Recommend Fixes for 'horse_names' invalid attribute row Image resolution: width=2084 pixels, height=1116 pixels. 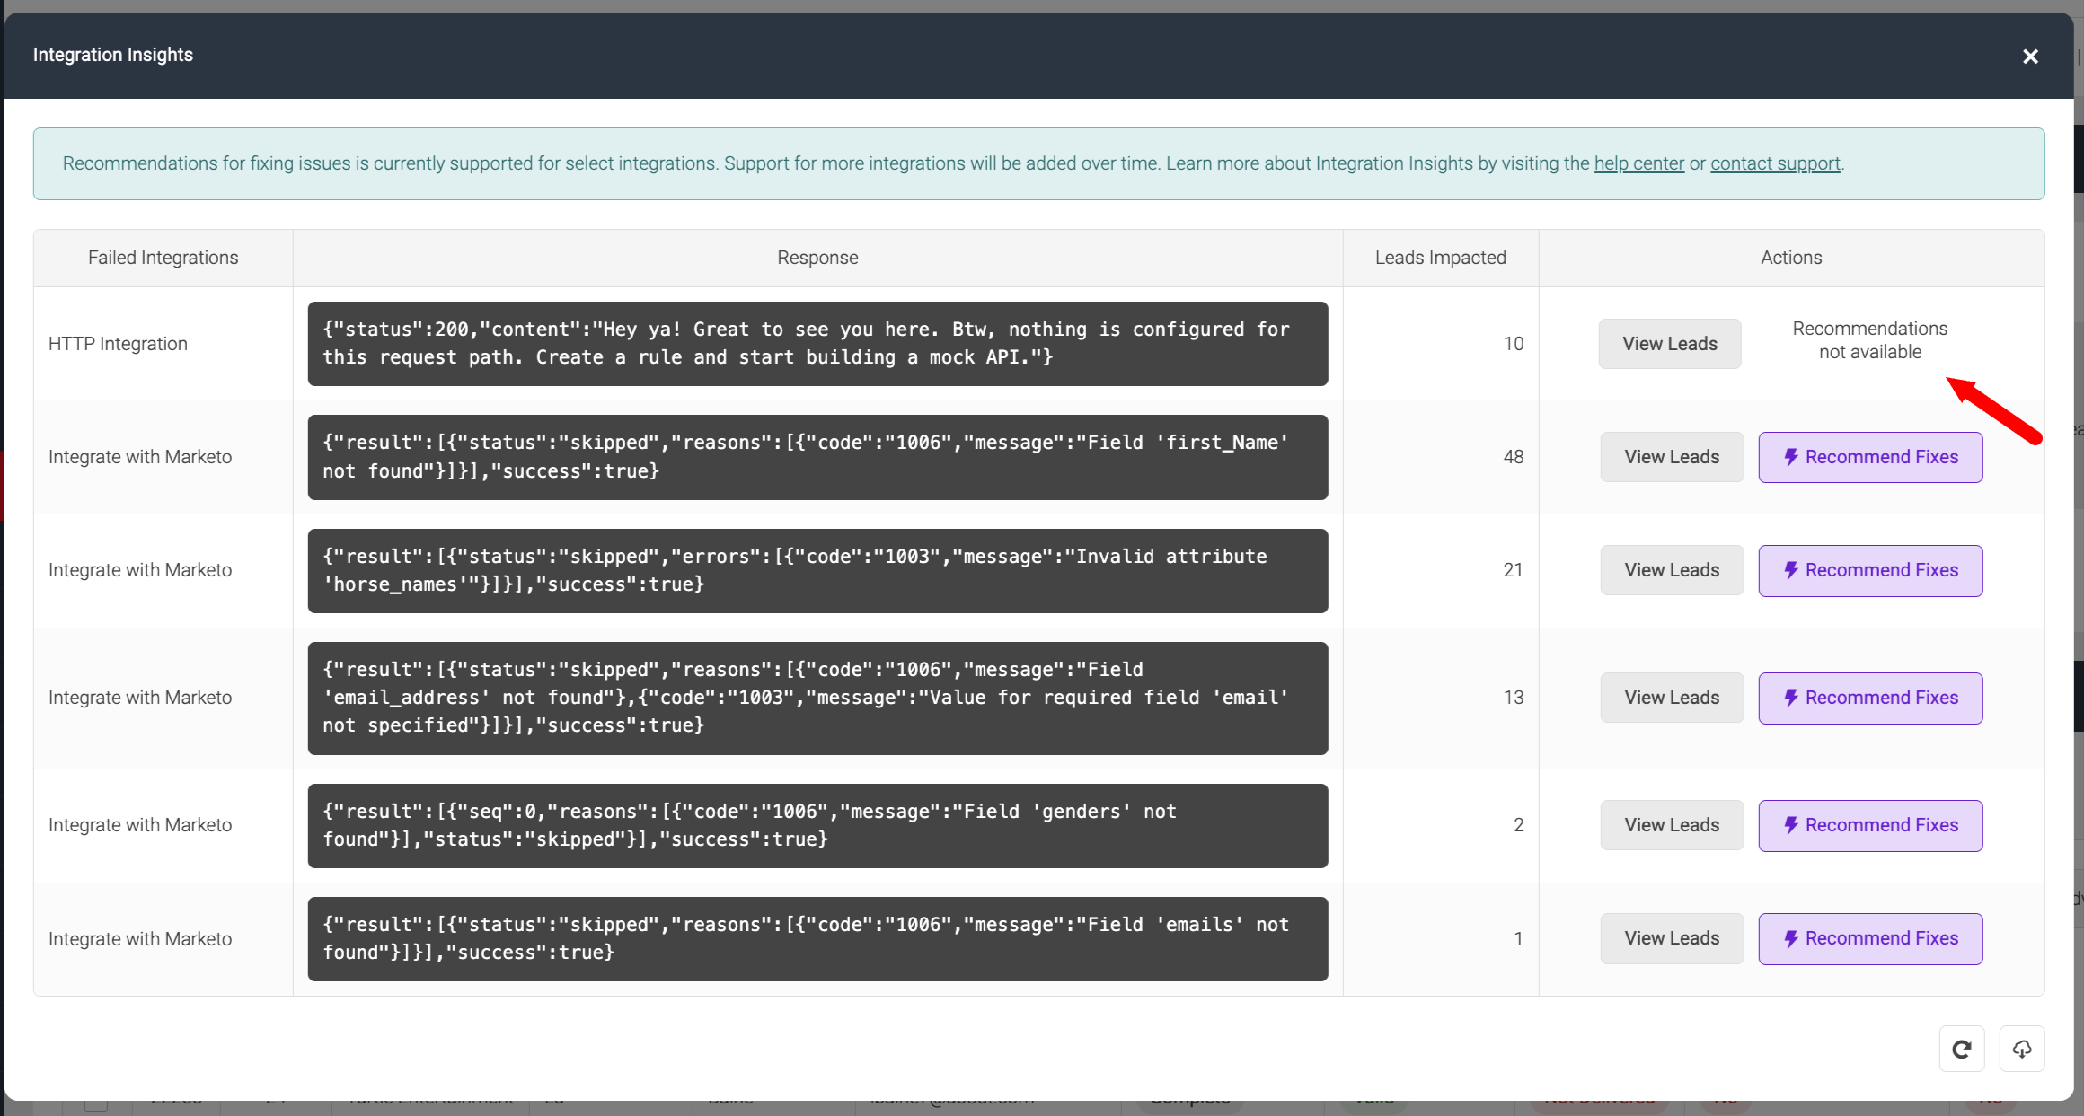(1870, 570)
